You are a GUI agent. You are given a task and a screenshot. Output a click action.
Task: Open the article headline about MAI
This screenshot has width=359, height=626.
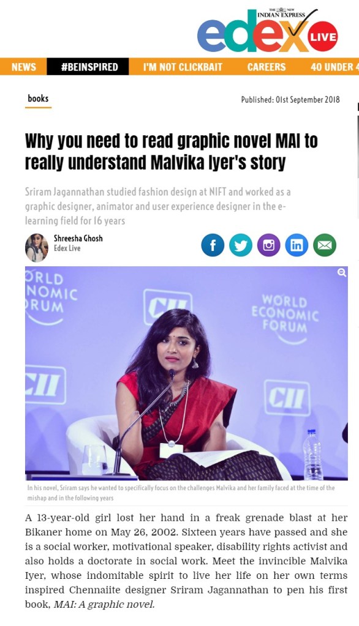point(171,152)
